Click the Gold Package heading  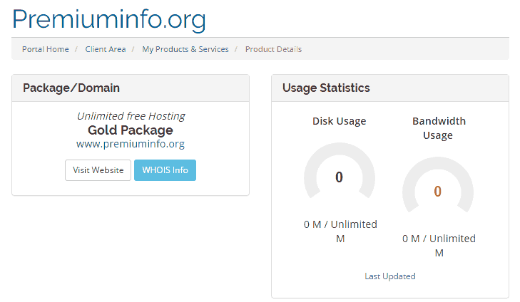pyautogui.click(x=131, y=130)
